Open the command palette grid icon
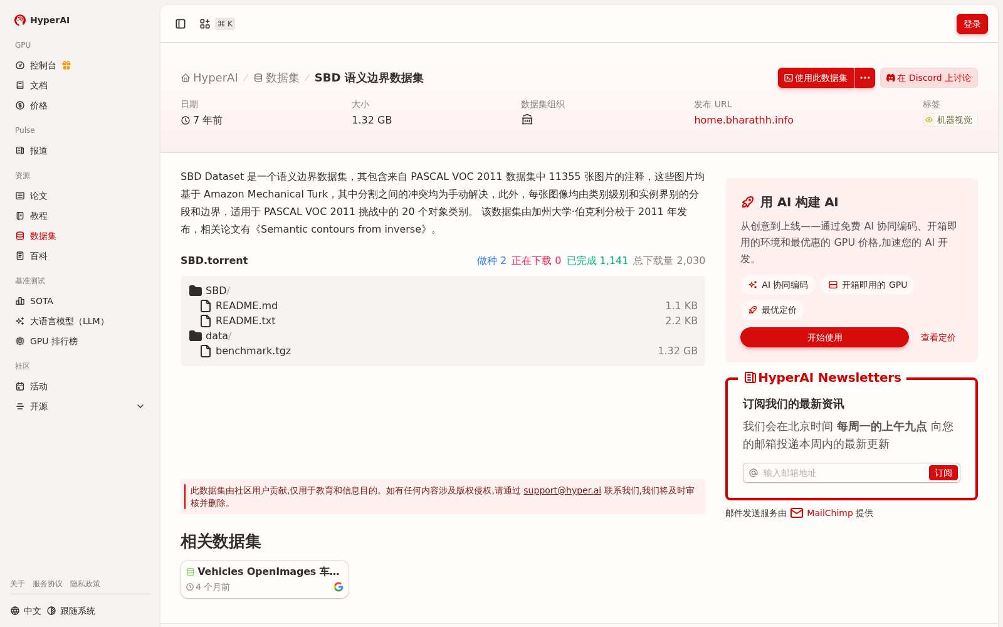The height and width of the screenshot is (627, 1003). [205, 24]
